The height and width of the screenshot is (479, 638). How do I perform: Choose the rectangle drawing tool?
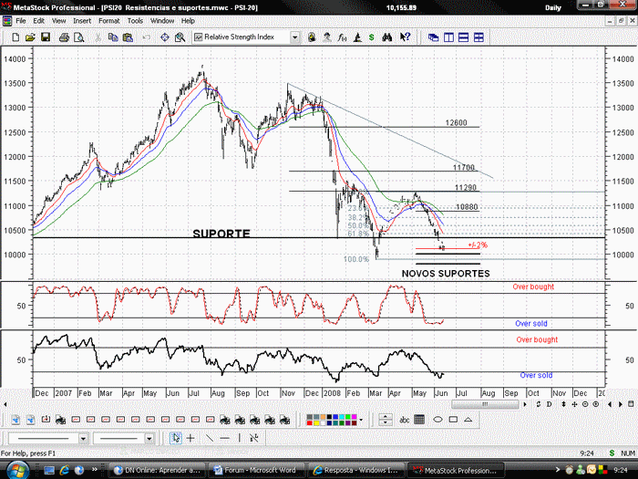click(453, 420)
